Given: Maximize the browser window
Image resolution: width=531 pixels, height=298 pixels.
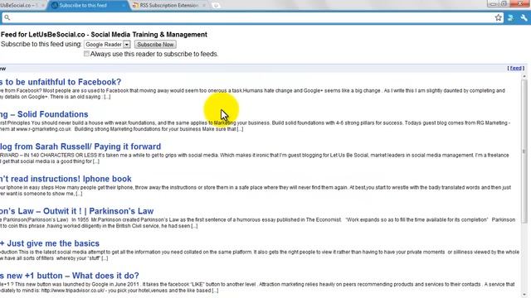Looking at the screenshot, I should coord(504,3).
